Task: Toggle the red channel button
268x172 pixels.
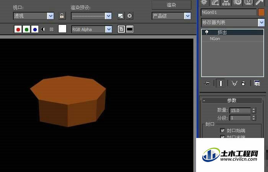Action: point(18,29)
